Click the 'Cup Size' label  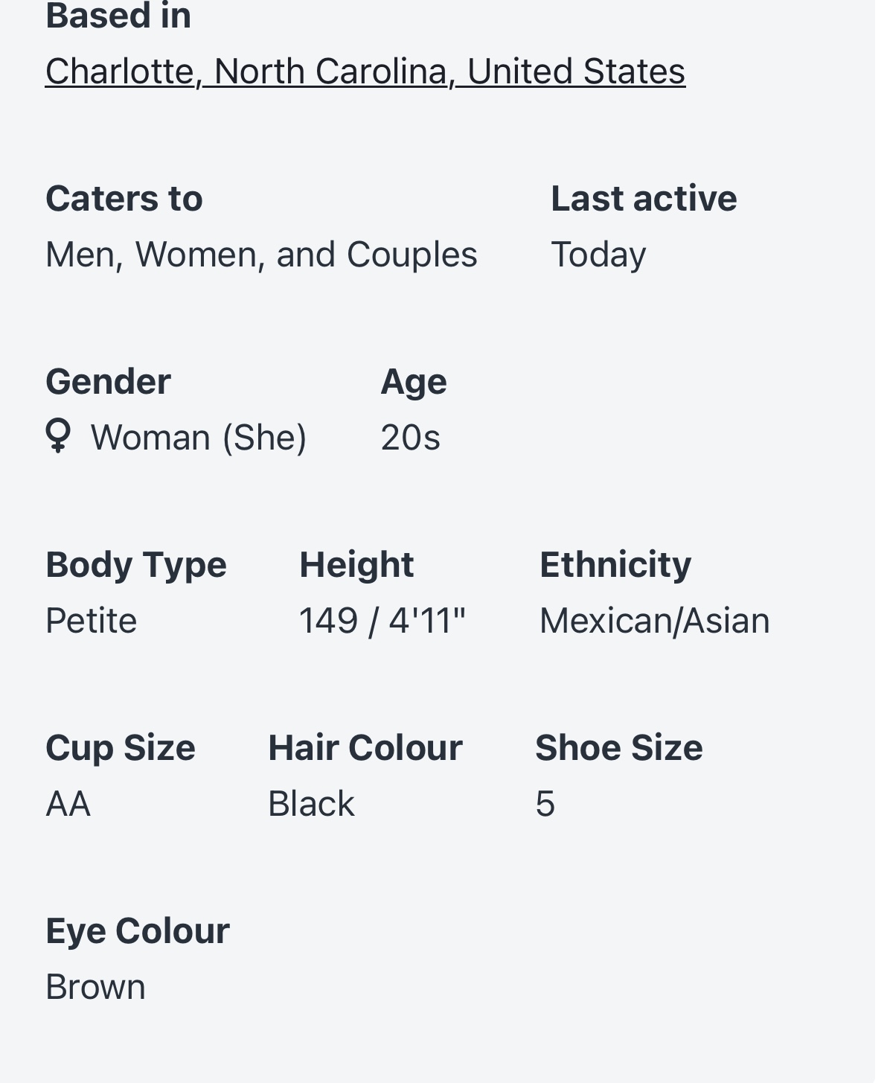121,748
